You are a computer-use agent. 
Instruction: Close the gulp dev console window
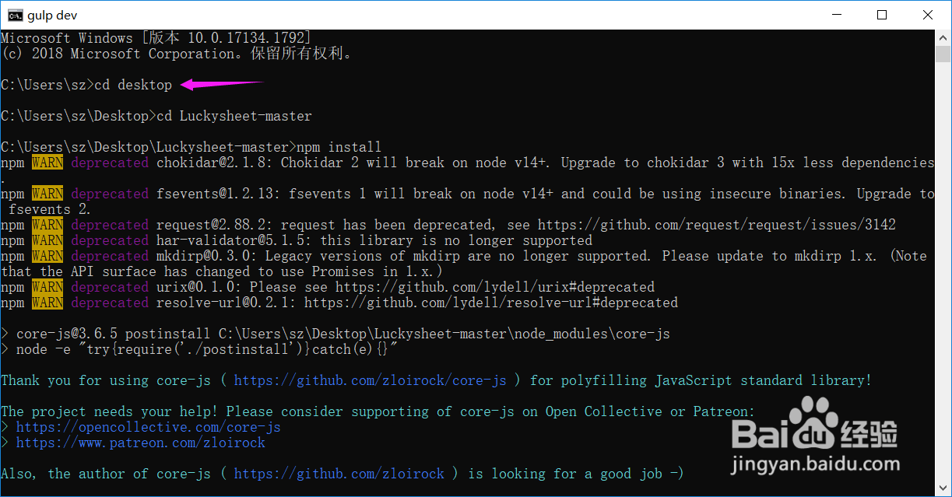(x=928, y=15)
